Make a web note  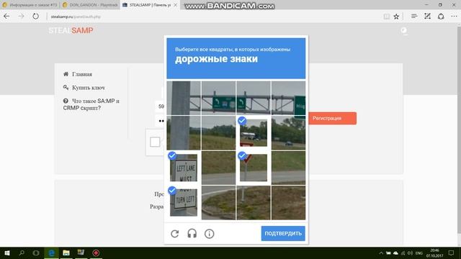(x=427, y=17)
